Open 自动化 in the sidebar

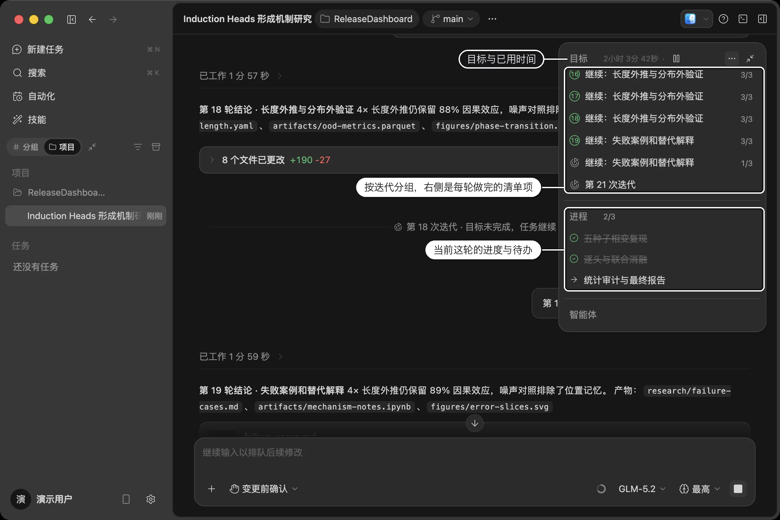85,96
